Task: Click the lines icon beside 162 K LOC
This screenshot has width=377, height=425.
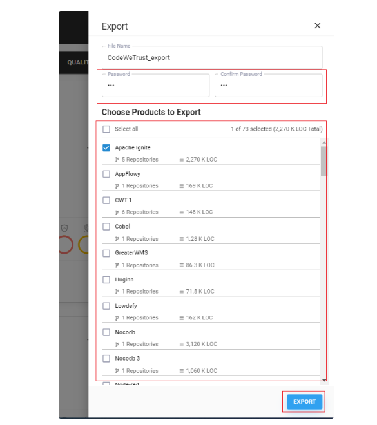Action: (x=182, y=317)
